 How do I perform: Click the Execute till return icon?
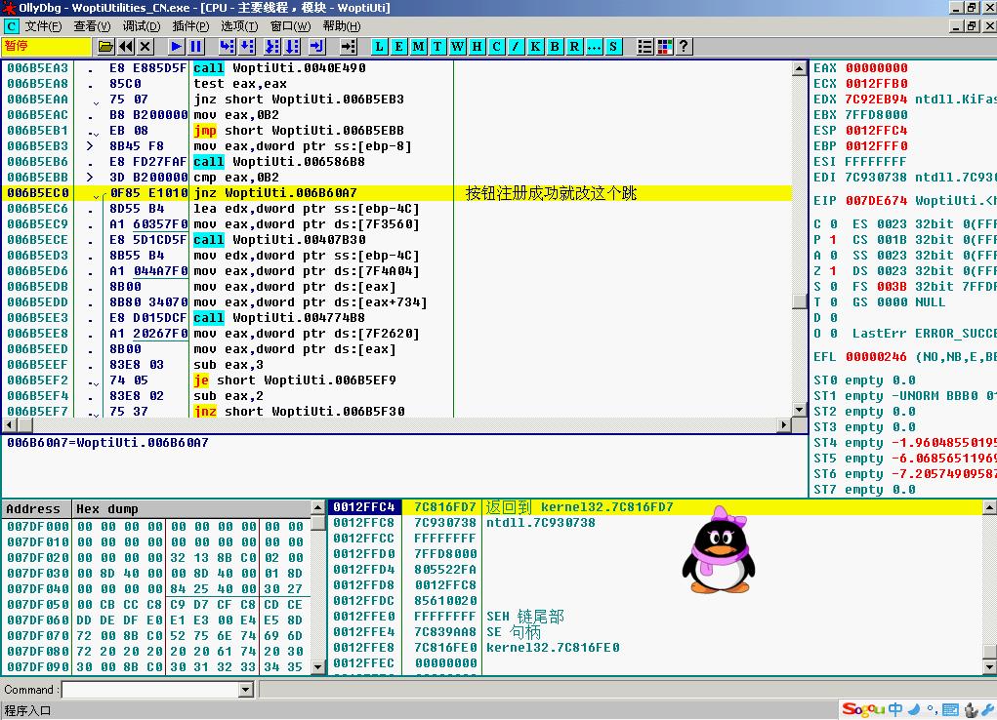316,47
